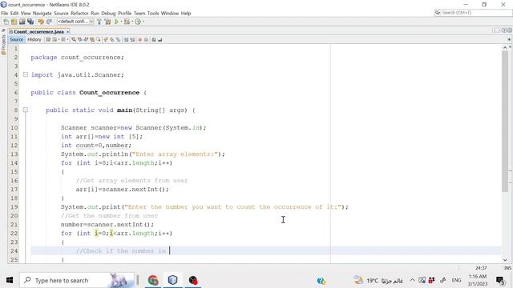
Task: Click the Open Project toolbar icon
Action: pyautogui.click(x=22, y=22)
